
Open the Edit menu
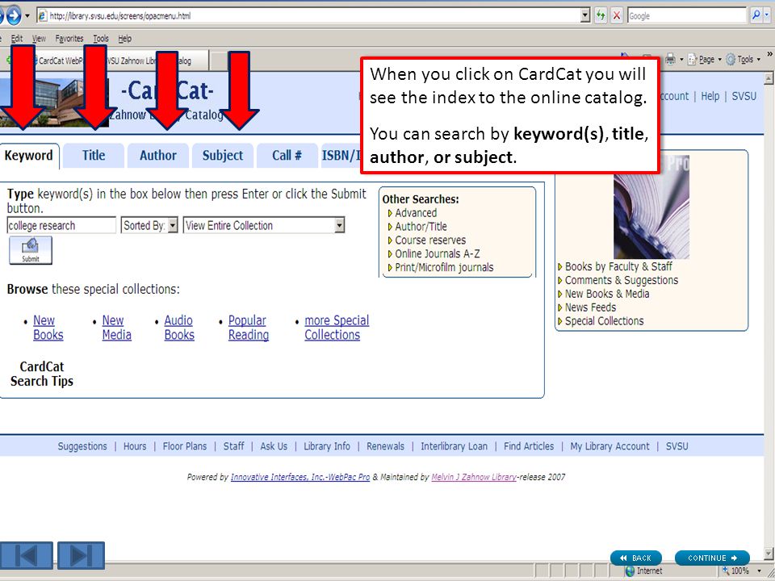17,39
